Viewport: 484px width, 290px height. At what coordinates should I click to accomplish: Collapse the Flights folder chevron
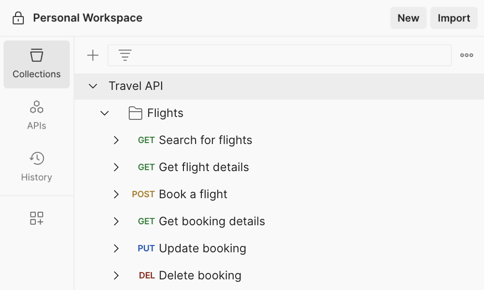[x=105, y=113]
